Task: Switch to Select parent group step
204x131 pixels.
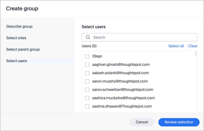Action: (23, 49)
